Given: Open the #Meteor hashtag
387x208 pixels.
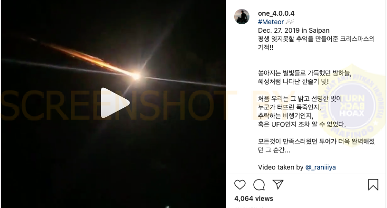Looking at the screenshot, I should [271, 22].
